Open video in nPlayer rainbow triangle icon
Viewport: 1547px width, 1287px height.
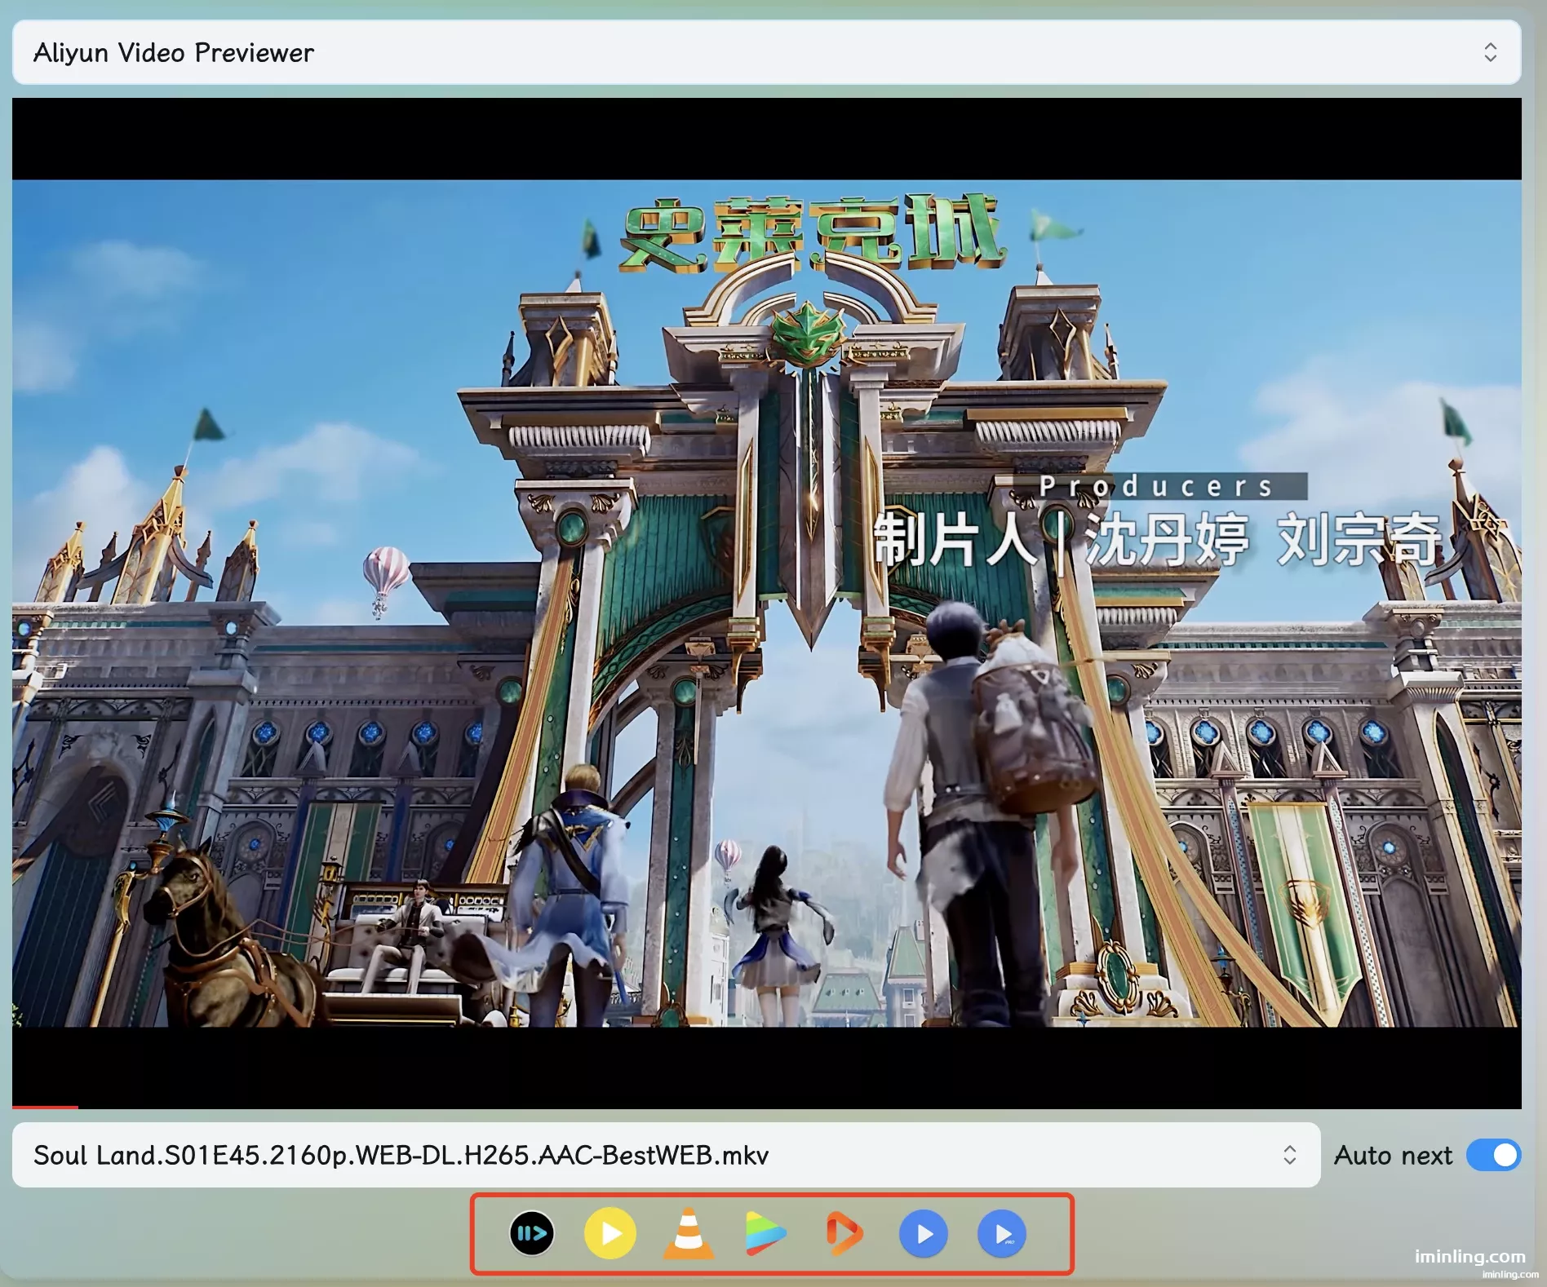766,1233
